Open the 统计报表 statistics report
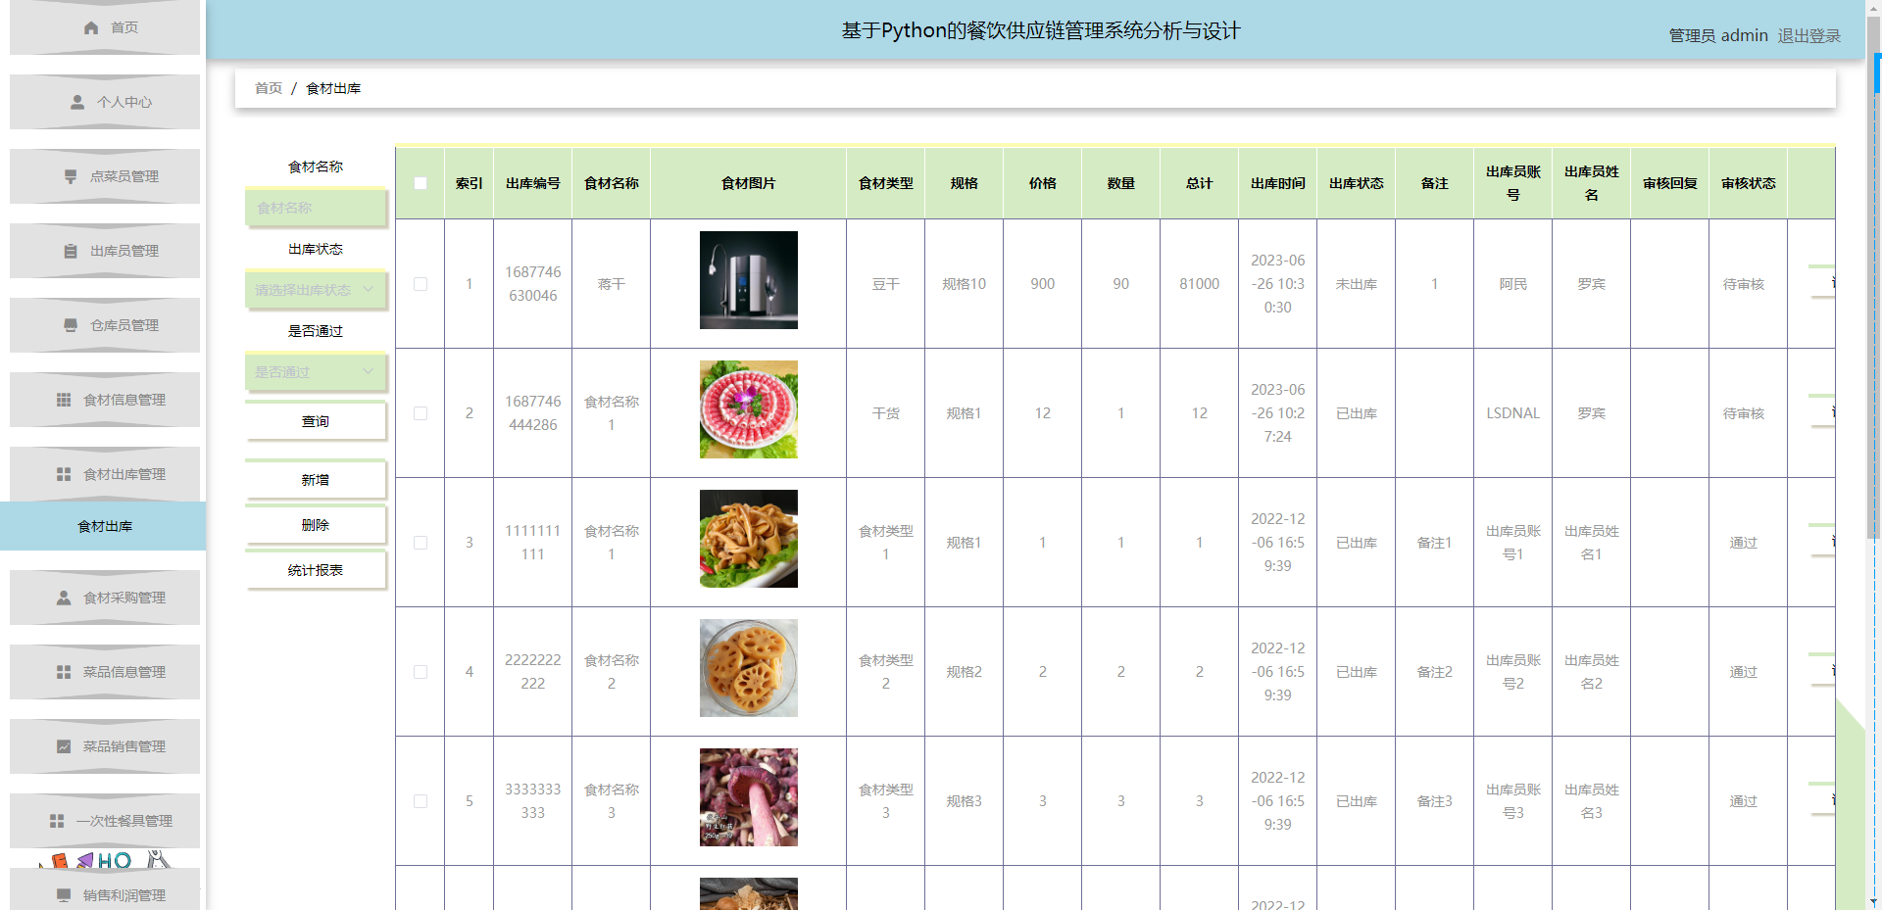The width and height of the screenshot is (1882, 910). (316, 570)
